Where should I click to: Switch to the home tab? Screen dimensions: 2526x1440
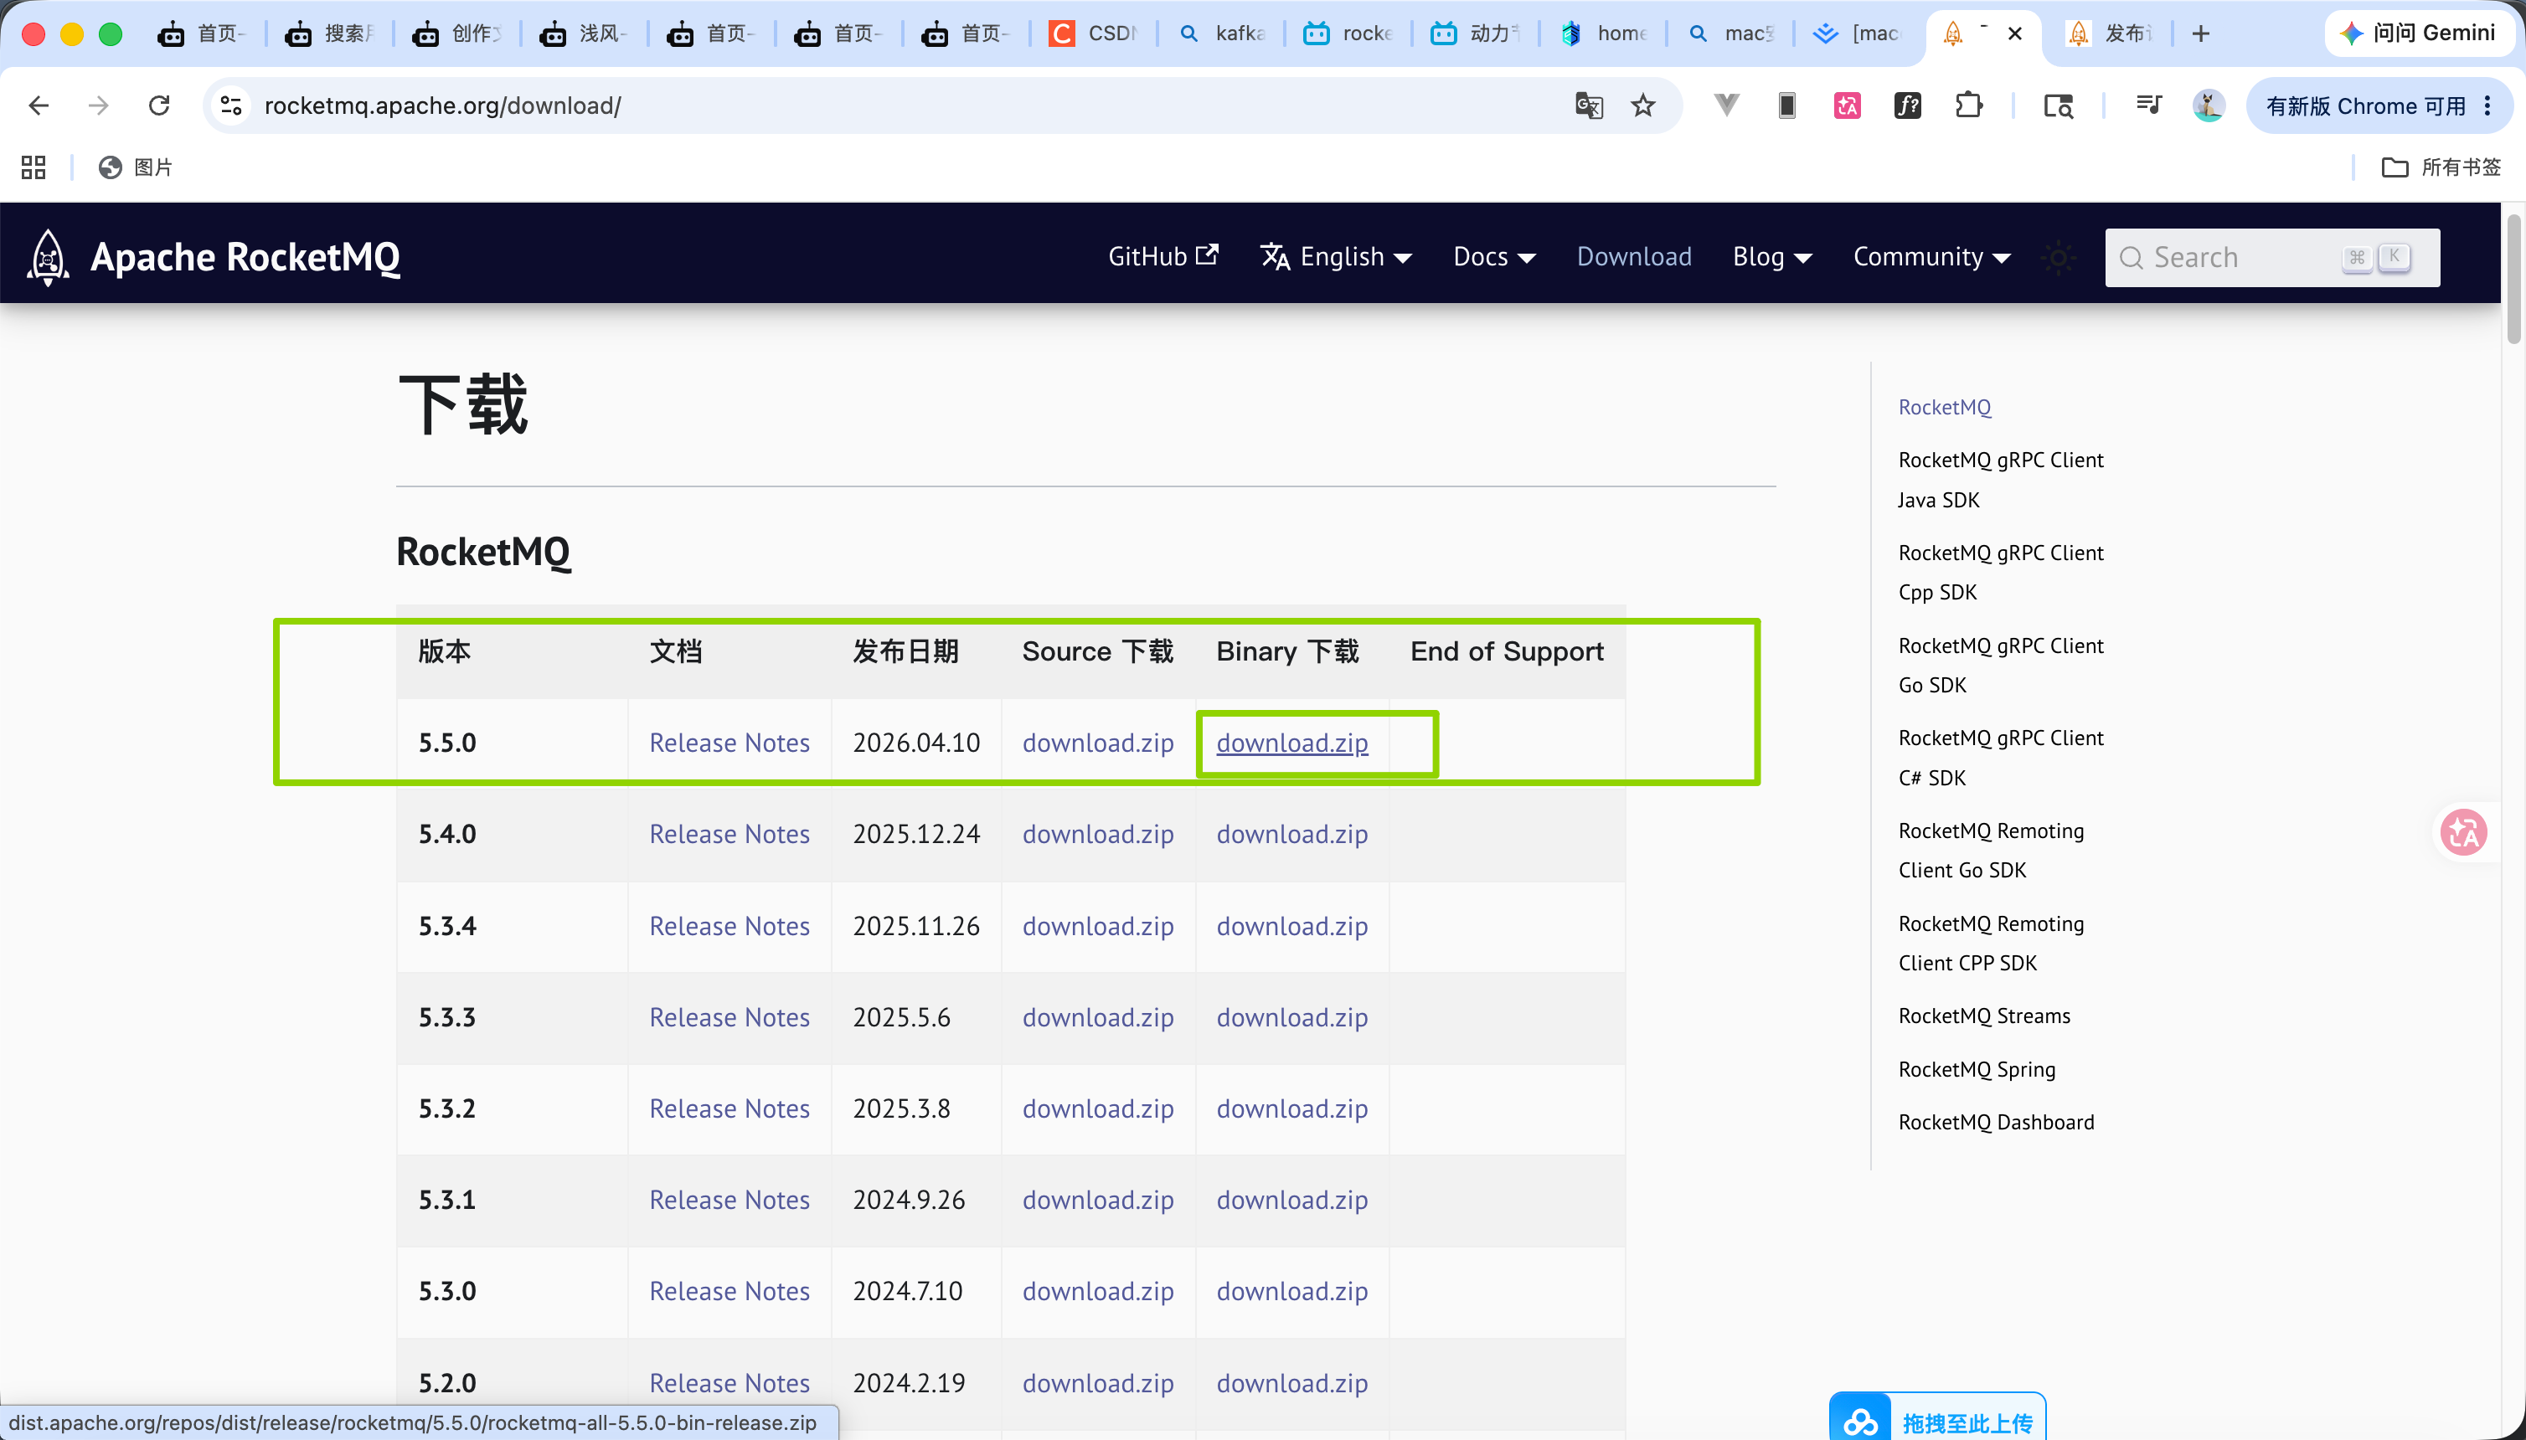(1603, 33)
